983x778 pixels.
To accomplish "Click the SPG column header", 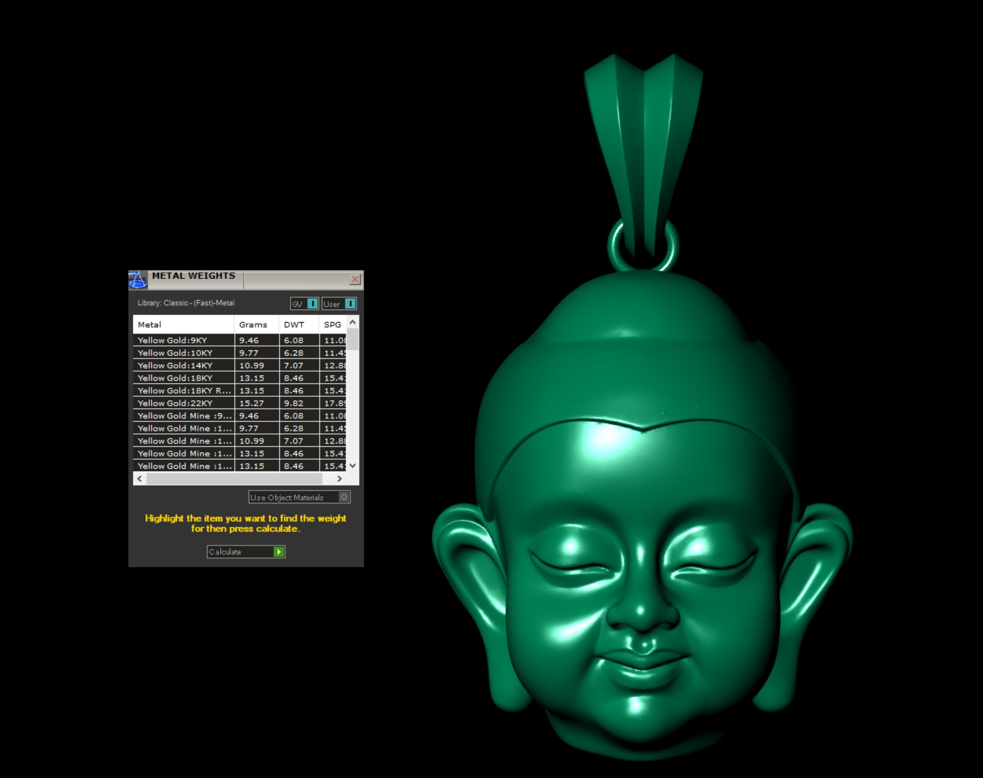I will pyautogui.click(x=331, y=324).
